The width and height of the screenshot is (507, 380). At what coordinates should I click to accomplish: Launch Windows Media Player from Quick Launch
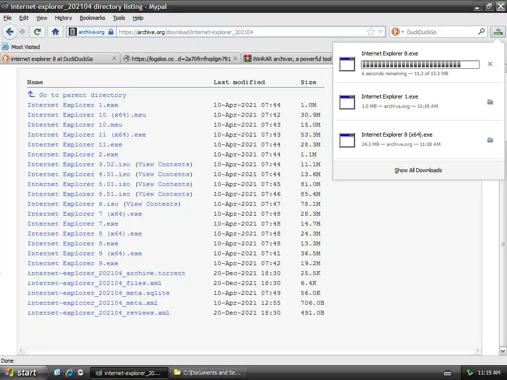coord(81,373)
